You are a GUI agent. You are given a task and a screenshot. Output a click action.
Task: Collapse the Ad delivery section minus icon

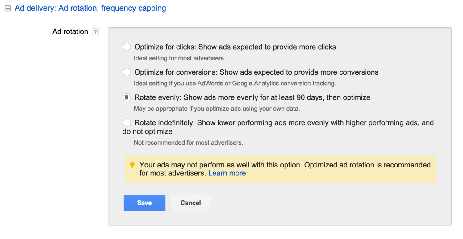(8, 9)
